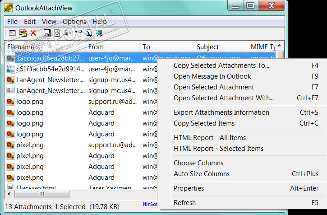Click horizontal scrollbar left arrow
Screen dimensions: 327x215
point(9,194)
